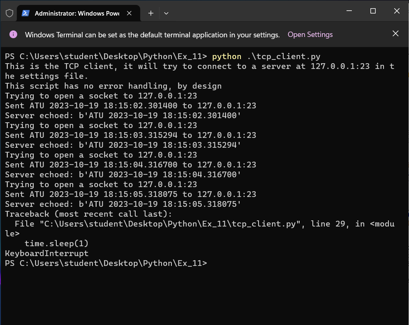Image resolution: width=409 pixels, height=325 pixels.
Task: Click the PowerShell icon on the tab
Action: (25, 13)
